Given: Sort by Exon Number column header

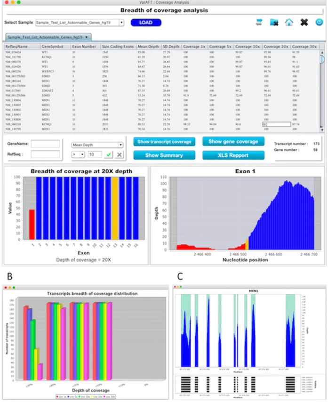Looking at the screenshot, I should [86, 47].
